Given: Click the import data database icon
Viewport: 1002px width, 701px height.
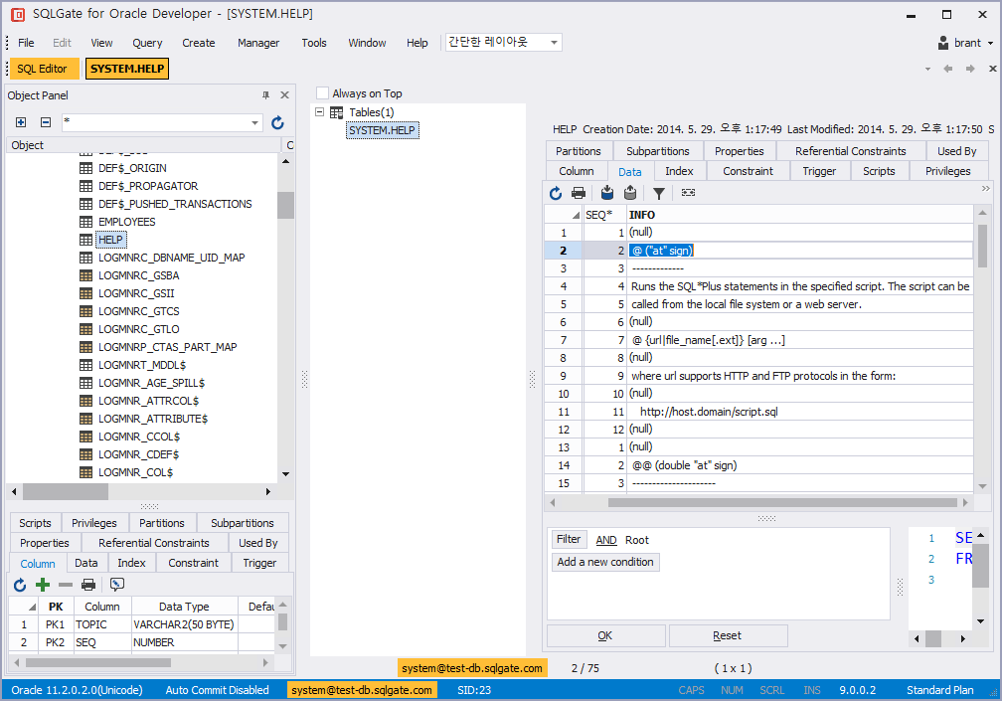Looking at the screenshot, I should click(607, 192).
